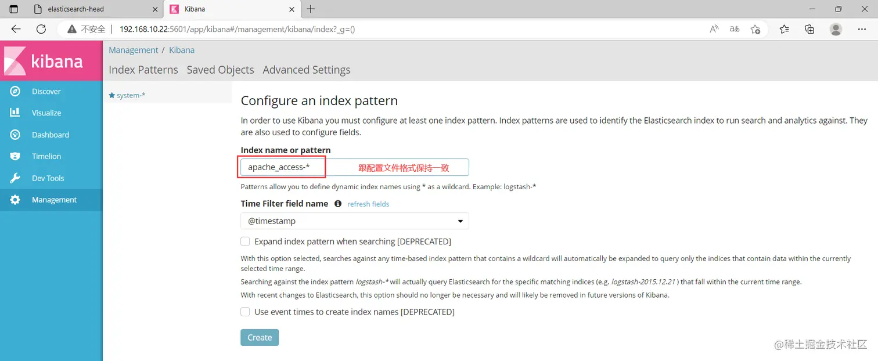
Task: Open the Saved Objects tab
Action: click(x=221, y=70)
